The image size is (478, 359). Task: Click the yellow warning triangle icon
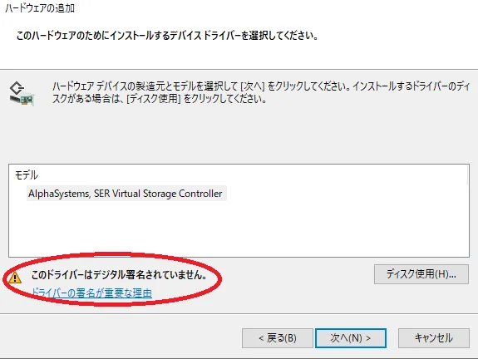pyautogui.click(x=15, y=278)
